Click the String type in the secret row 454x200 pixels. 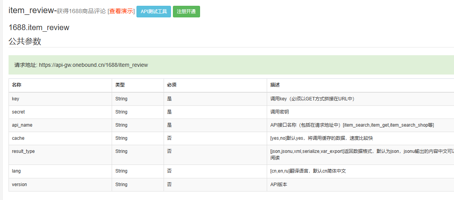121,112
